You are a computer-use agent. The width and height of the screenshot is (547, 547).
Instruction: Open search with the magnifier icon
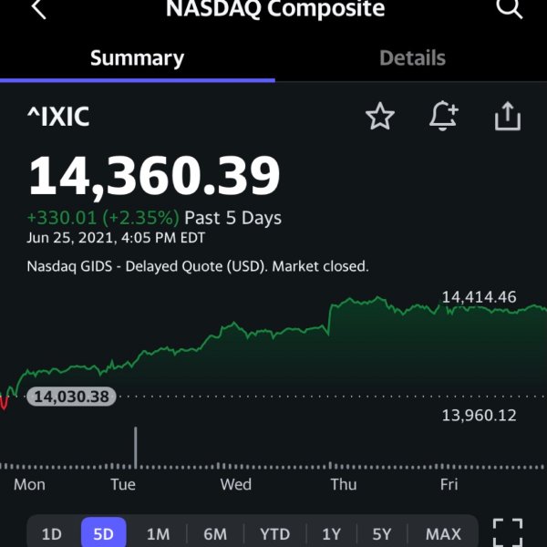pos(509,7)
